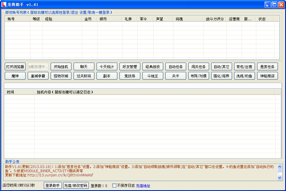Viewport: 286px width, 191px height.
Task: Click the update download URL link
Action: pyautogui.click(x=60, y=175)
